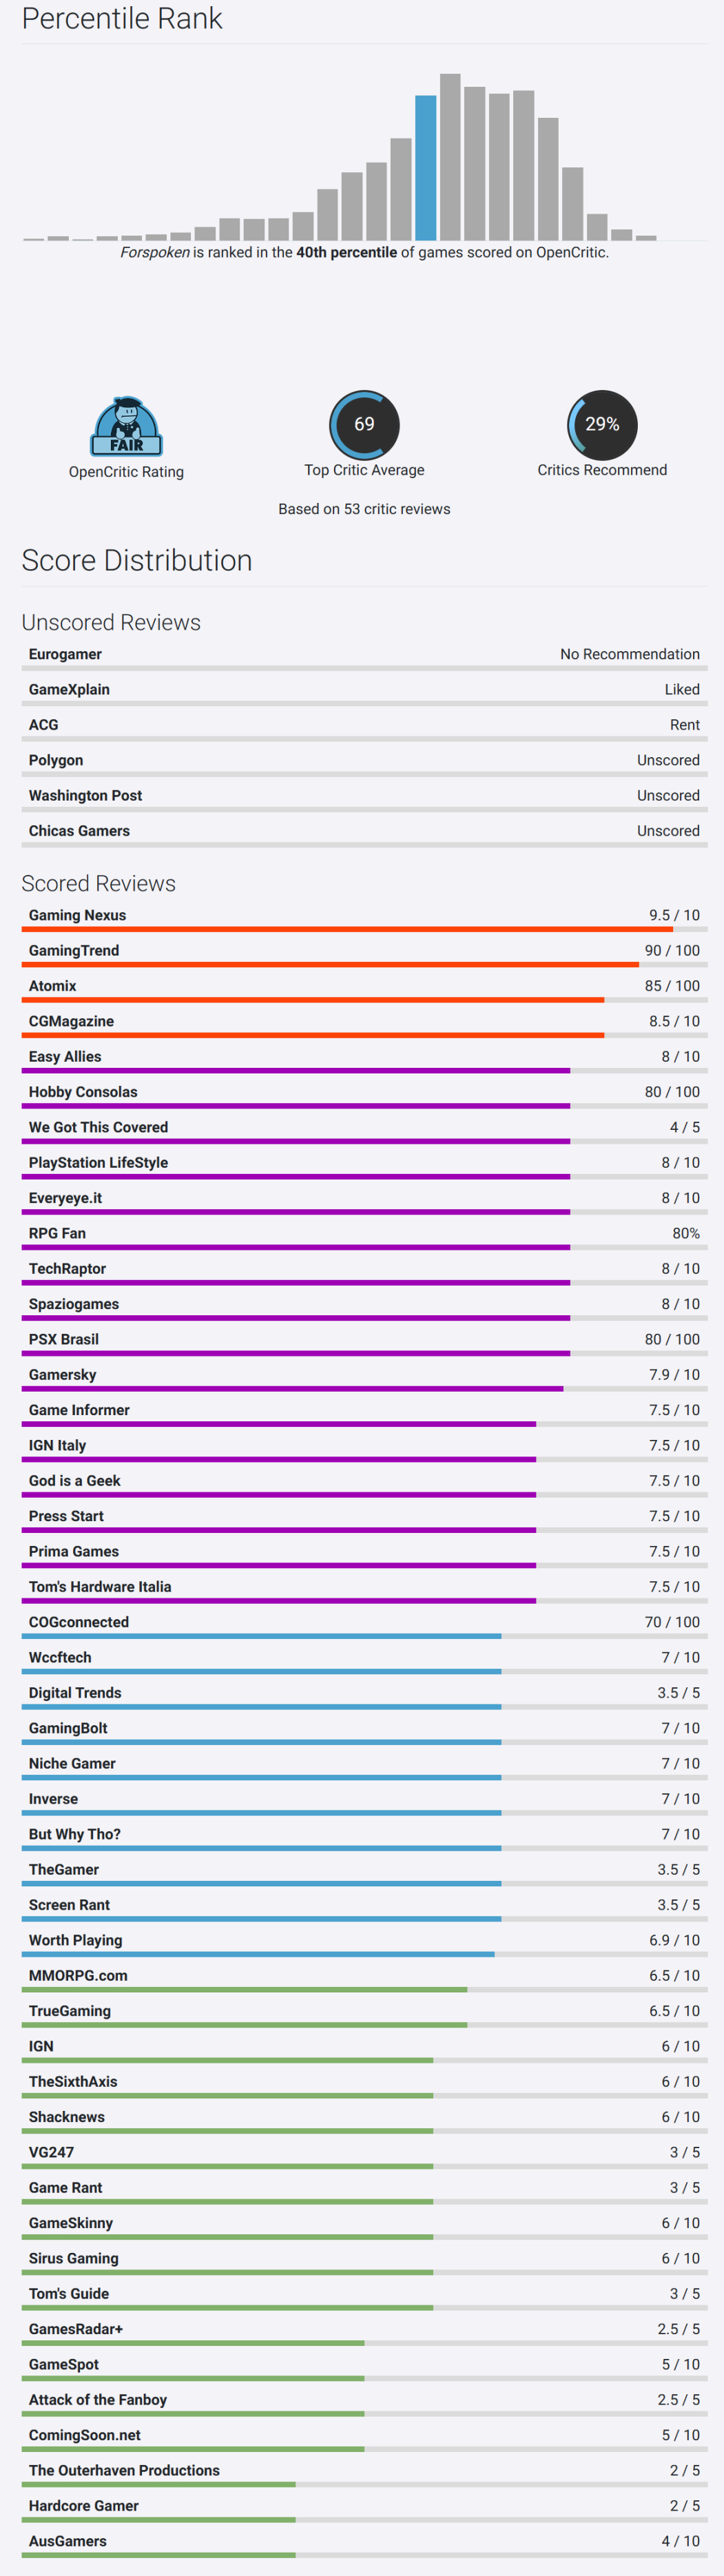
Task: Open the GameSpot review
Action: 64,2364
